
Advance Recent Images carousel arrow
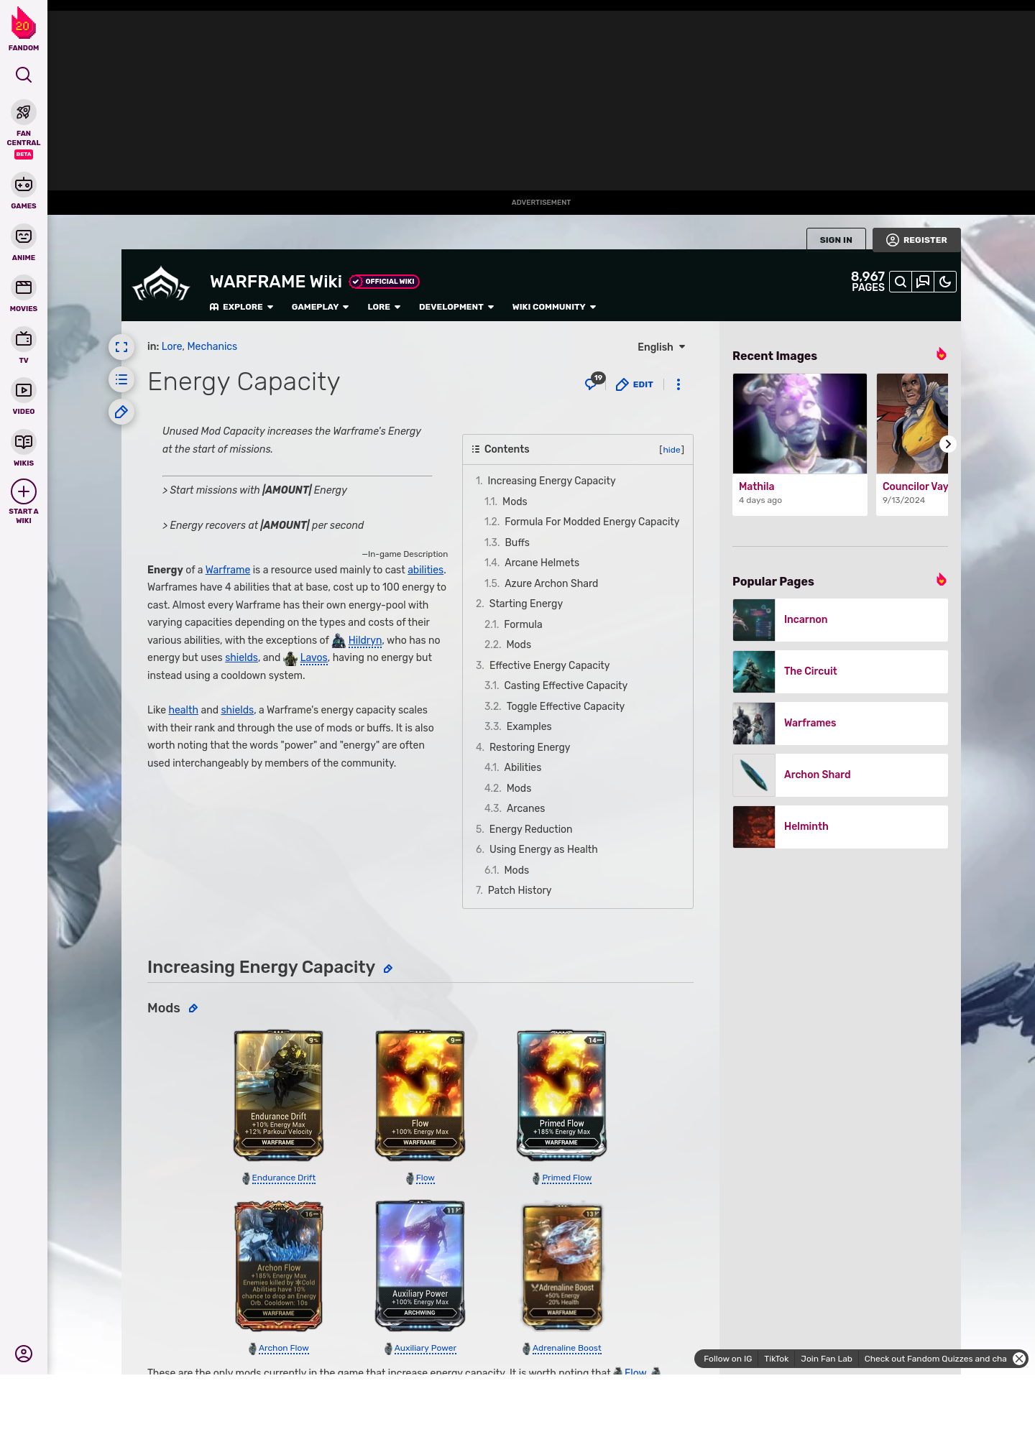[x=948, y=444]
